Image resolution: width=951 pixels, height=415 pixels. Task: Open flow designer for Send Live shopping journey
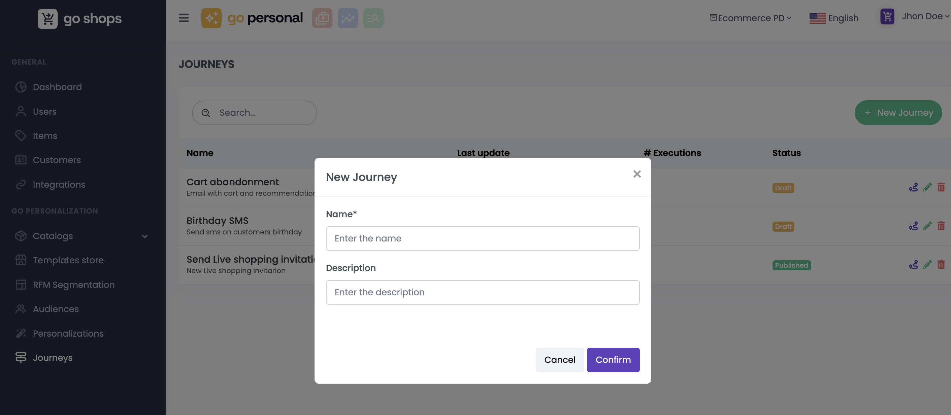(913, 265)
